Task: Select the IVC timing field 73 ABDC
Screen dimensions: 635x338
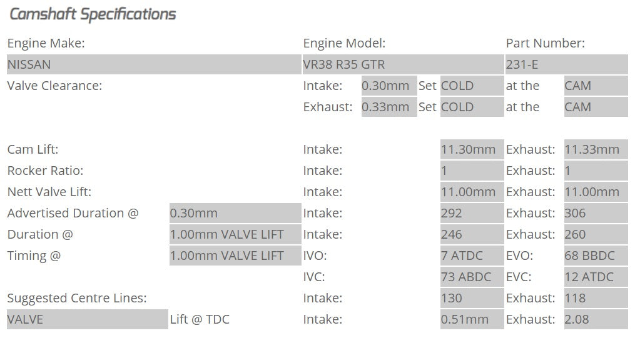Action: tap(472, 277)
